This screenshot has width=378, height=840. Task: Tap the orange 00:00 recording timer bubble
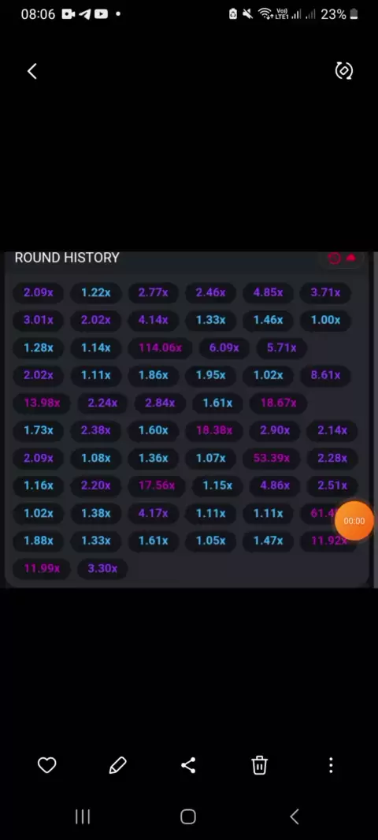(354, 521)
